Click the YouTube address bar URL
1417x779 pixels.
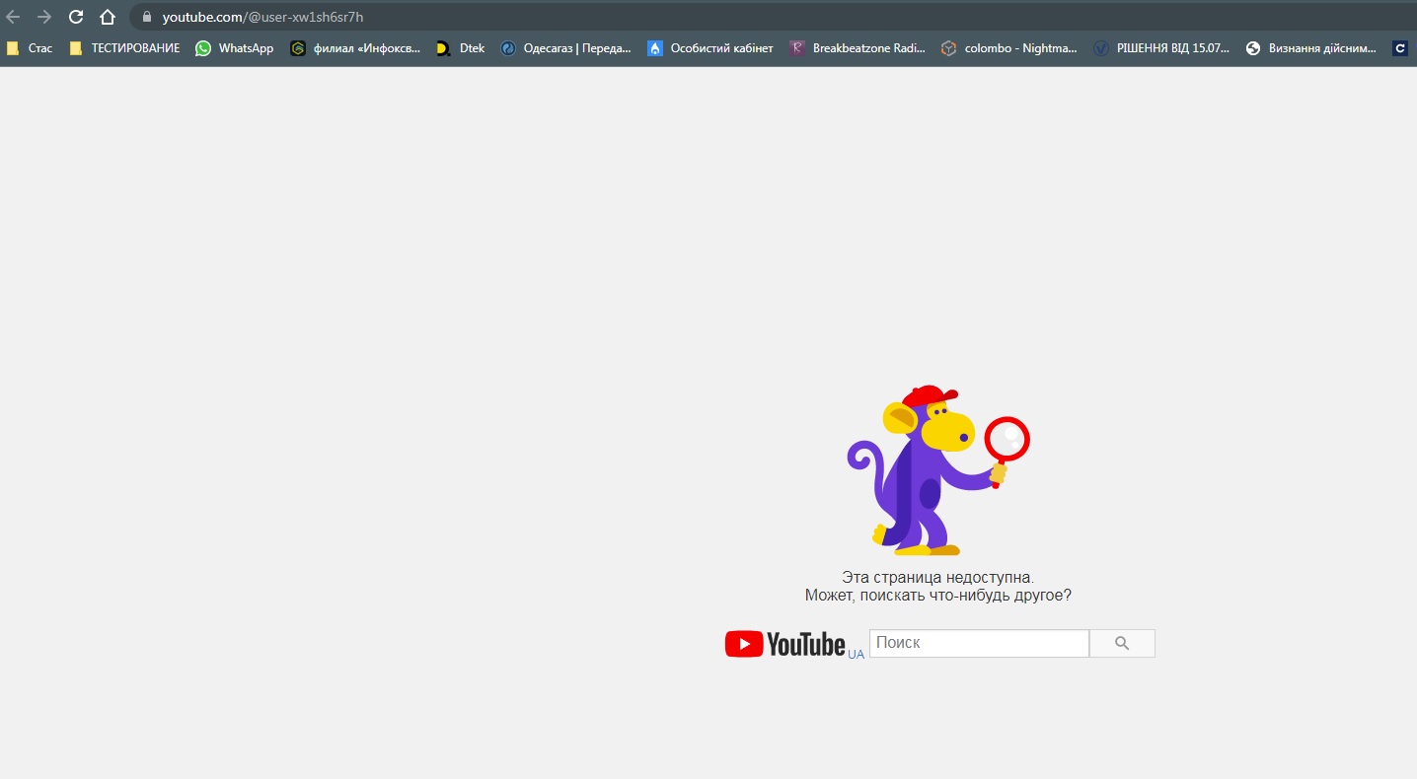pyautogui.click(x=262, y=17)
